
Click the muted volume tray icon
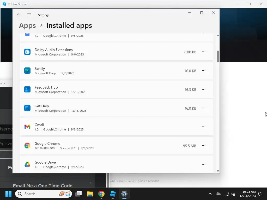tap(233, 194)
